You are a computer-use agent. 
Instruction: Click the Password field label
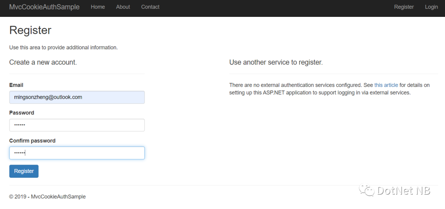click(x=21, y=113)
